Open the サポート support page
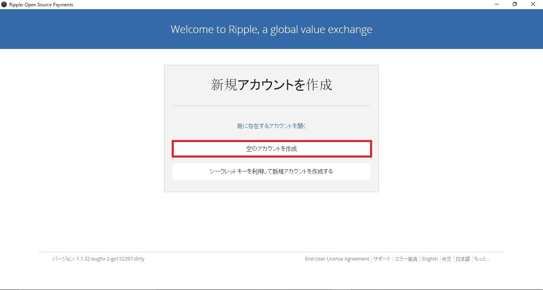This screenshot has height=290, width=543. tap(382, 259)
